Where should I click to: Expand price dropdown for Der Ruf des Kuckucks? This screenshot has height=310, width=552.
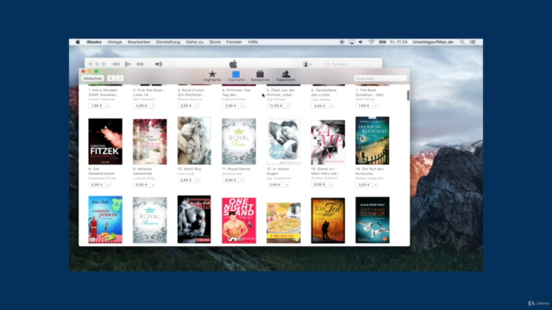375,184
